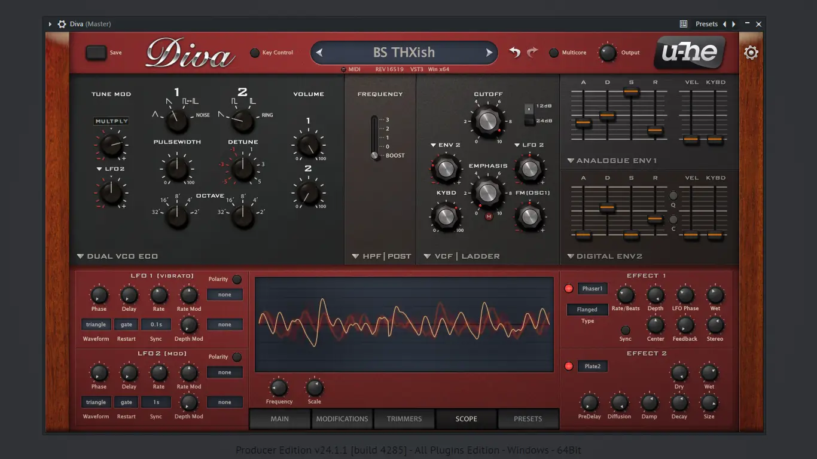Click the Volume 2 knob

(x=308, y=193)
